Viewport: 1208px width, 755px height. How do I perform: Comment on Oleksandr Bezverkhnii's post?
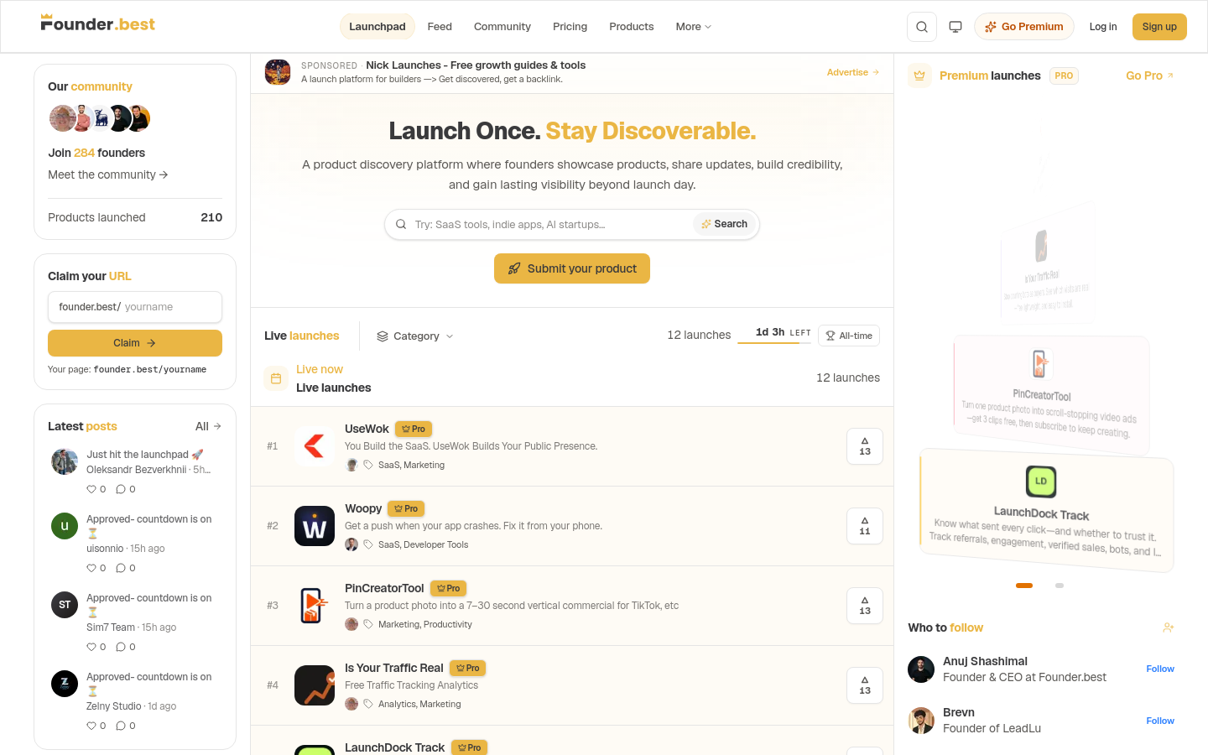point(125,489)
